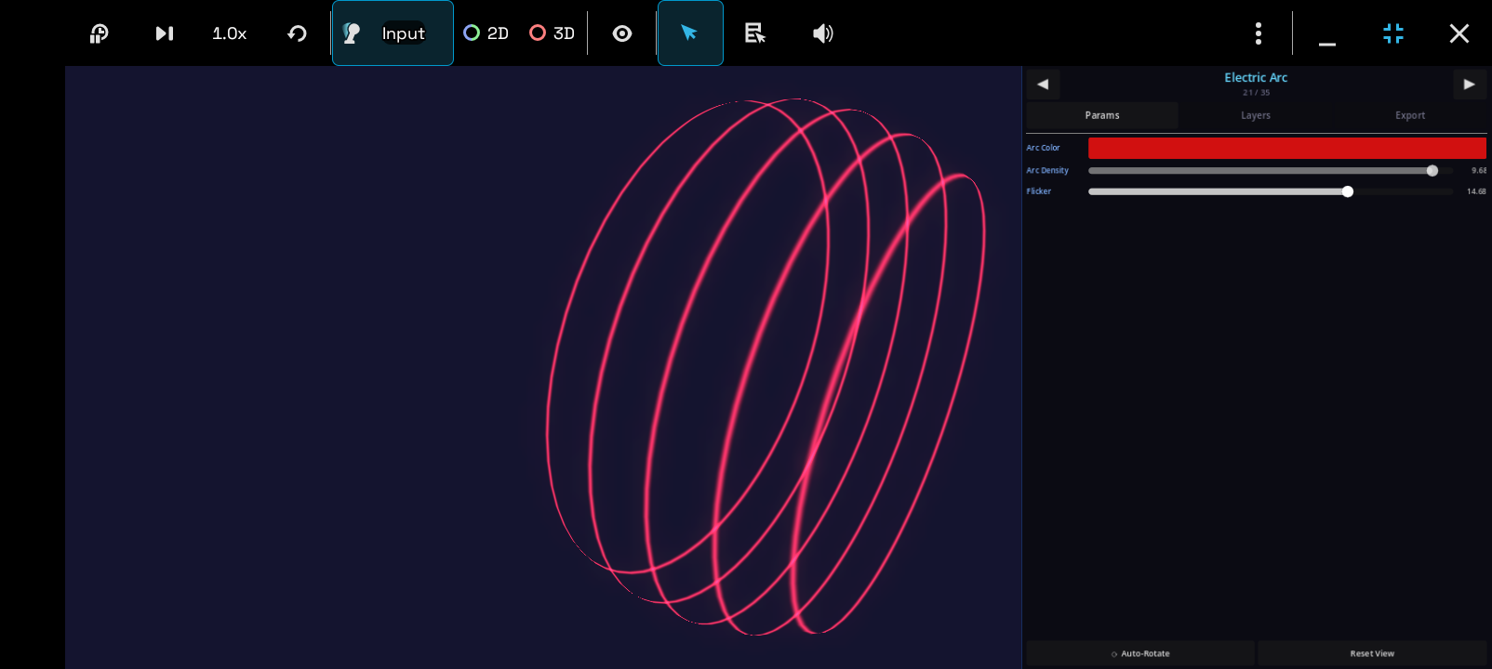1492x669 pixels.
Task: Click the Auto-Rotate button
Action: [1140, 653]
